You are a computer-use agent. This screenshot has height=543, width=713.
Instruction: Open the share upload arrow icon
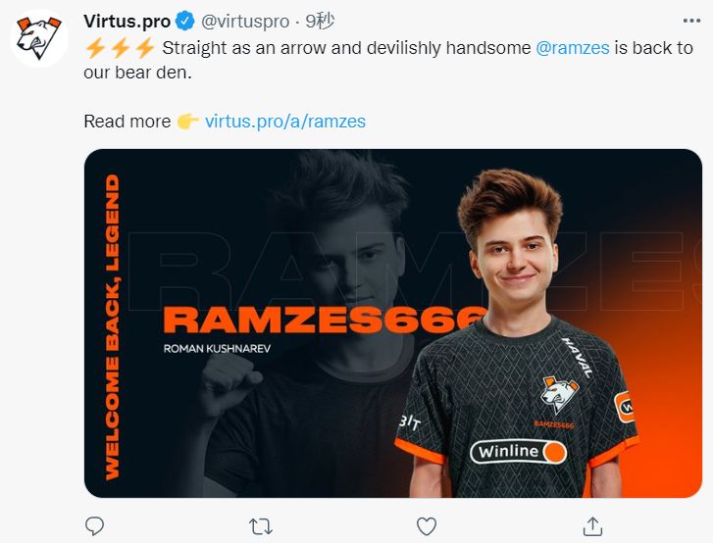[x=592, y=526]
